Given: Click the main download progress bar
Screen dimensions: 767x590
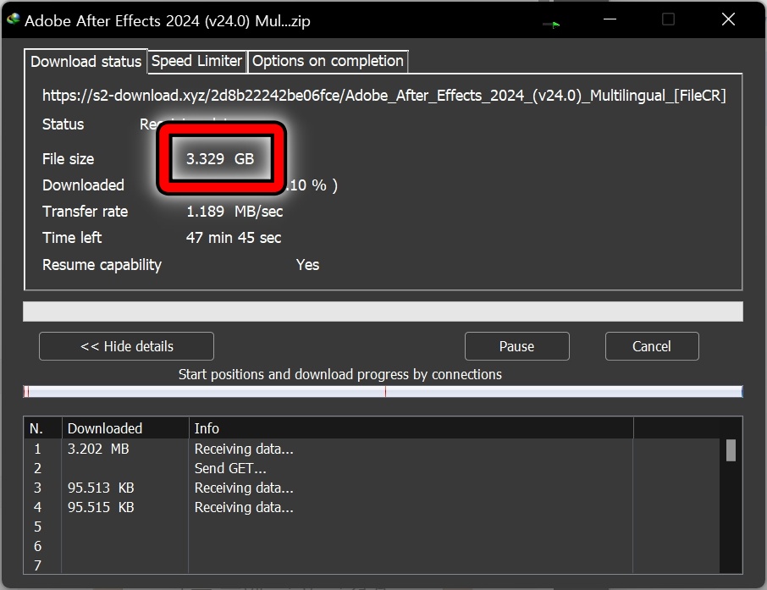Looking at the screenshot, I should point(383,312).
